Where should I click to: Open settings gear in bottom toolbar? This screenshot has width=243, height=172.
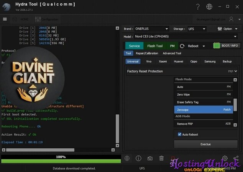(x=225, y=158)
